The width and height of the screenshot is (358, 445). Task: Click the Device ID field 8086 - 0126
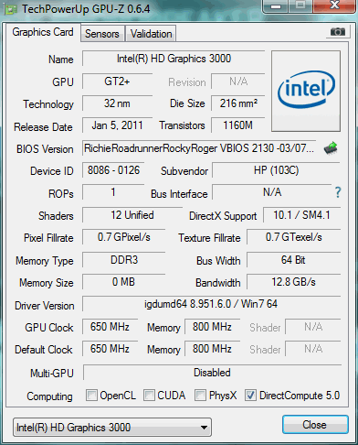coord(113,170)
